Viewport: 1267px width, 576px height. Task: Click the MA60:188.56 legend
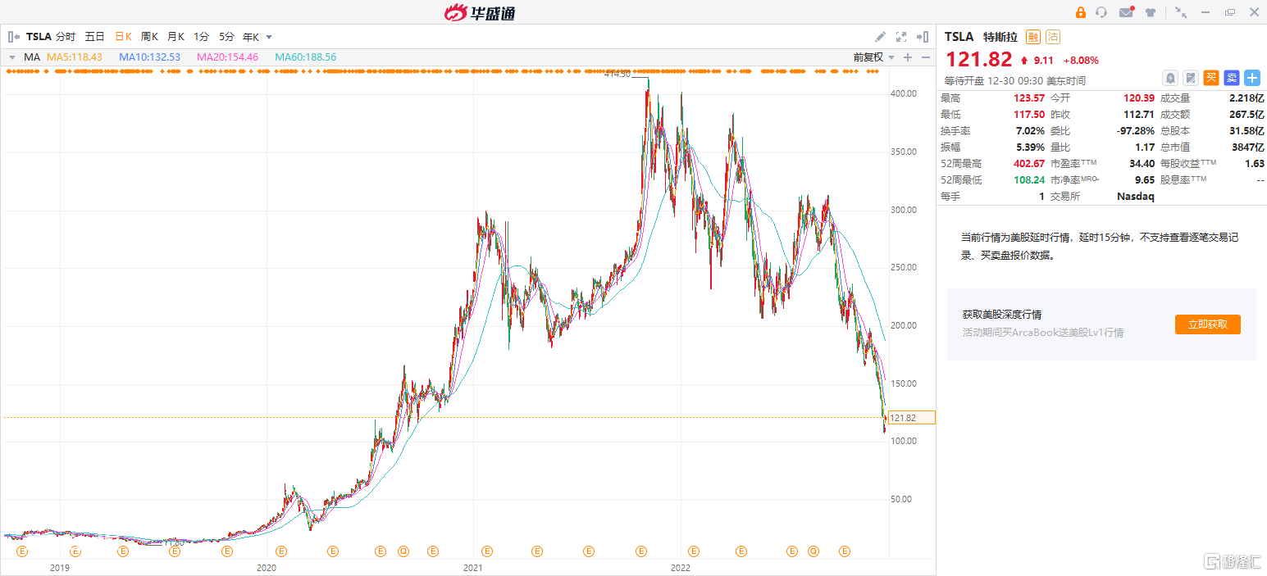(305, 57)
